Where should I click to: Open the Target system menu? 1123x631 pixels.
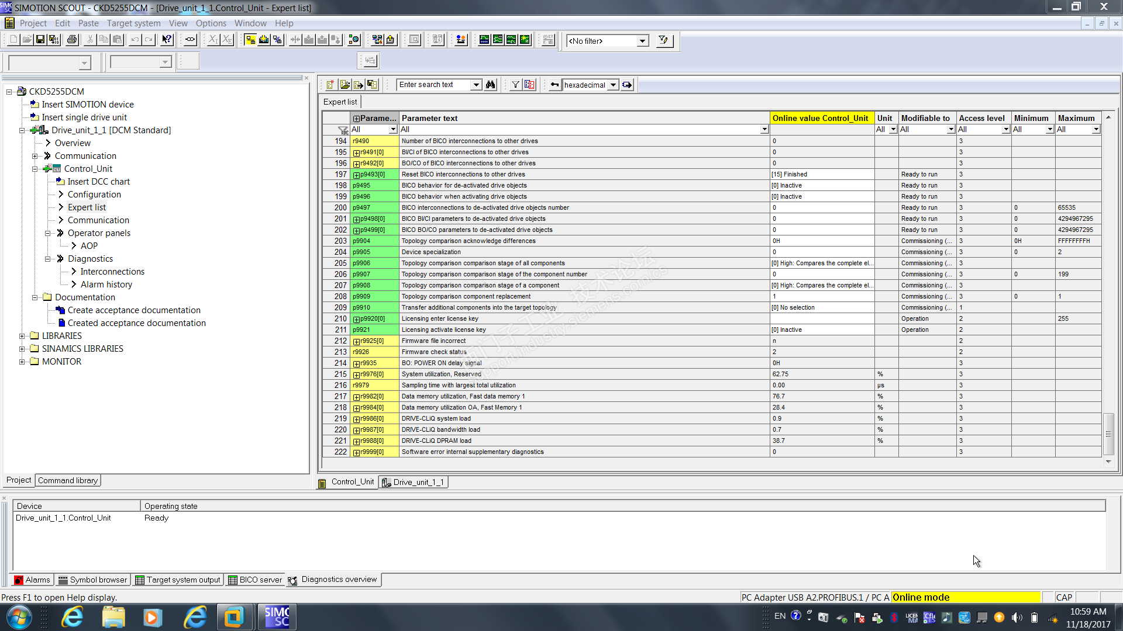pos(133,23)
